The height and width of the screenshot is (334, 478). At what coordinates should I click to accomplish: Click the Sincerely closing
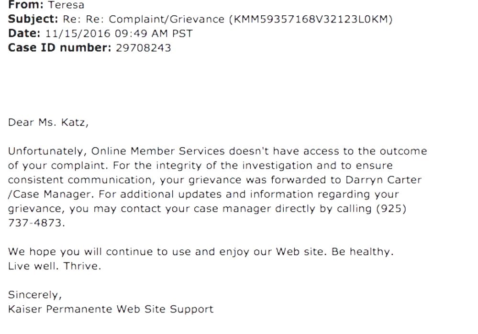click(35, 295)
